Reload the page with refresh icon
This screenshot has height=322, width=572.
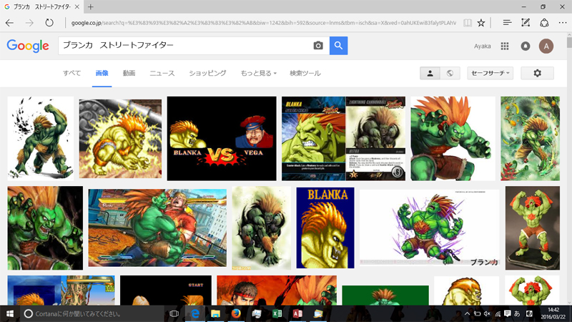(49, 23)
